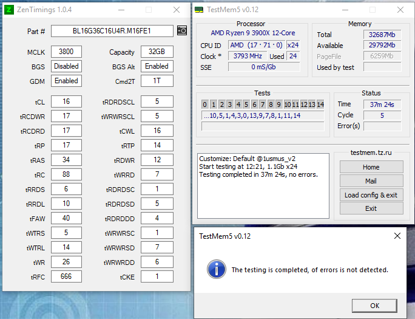Click the blue information icon in dialog
This screenshot has height=319, width=415.
[217, 269]
